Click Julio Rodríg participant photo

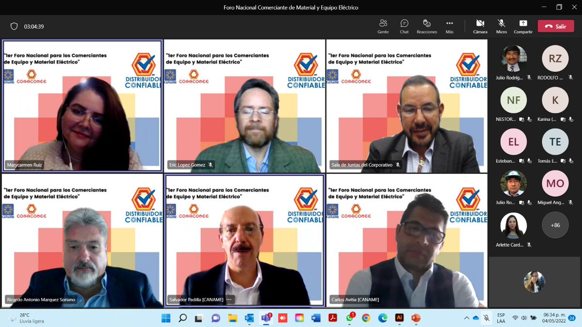click(514, 59)
